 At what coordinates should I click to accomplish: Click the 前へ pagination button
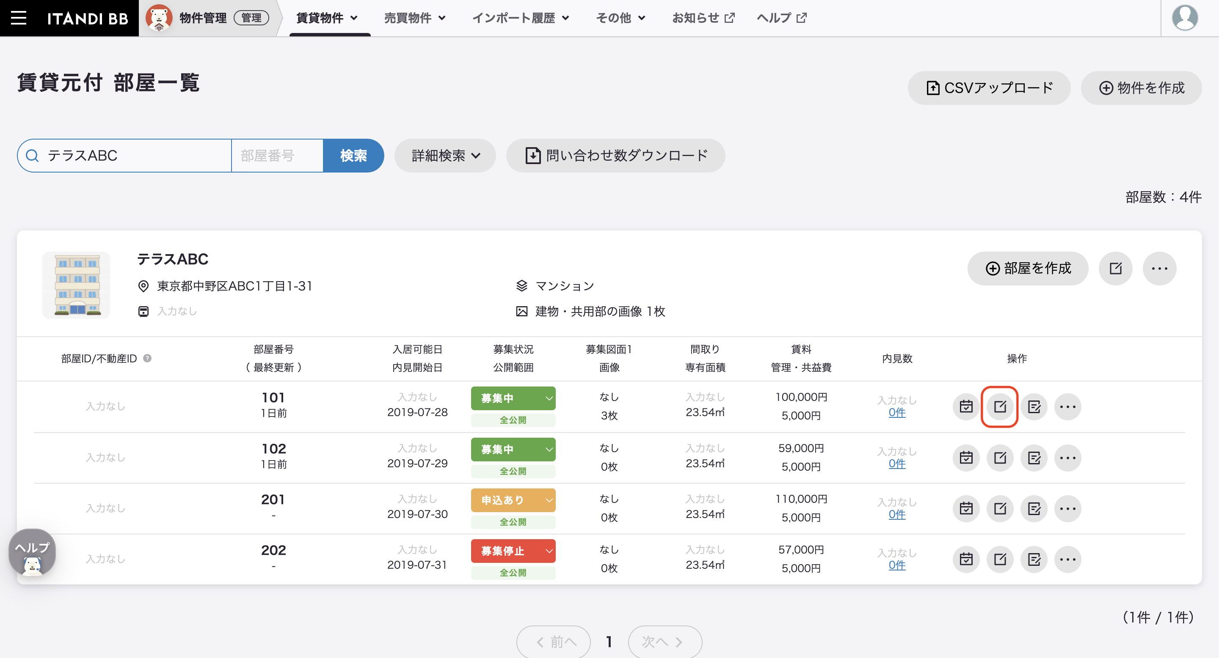click(554, 642)
